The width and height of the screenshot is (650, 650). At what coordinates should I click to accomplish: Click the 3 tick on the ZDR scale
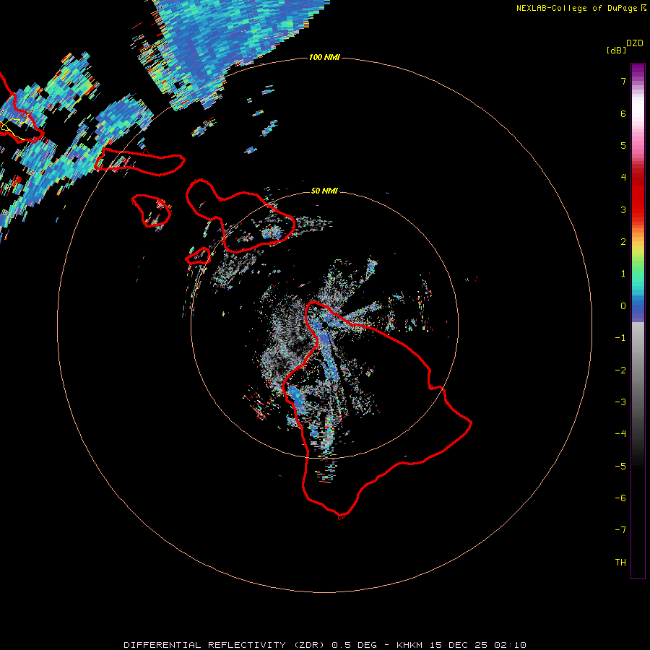623,209
